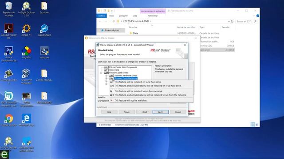Screen dimensions: 284x159
Task: Expand the Standard Hardware Group node
Action: point(106,76)
